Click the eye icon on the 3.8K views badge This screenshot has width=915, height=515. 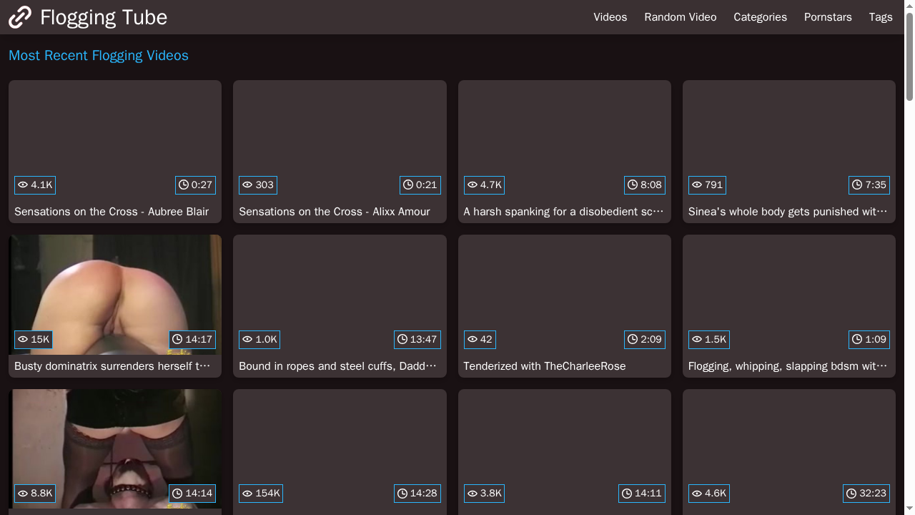473,494
